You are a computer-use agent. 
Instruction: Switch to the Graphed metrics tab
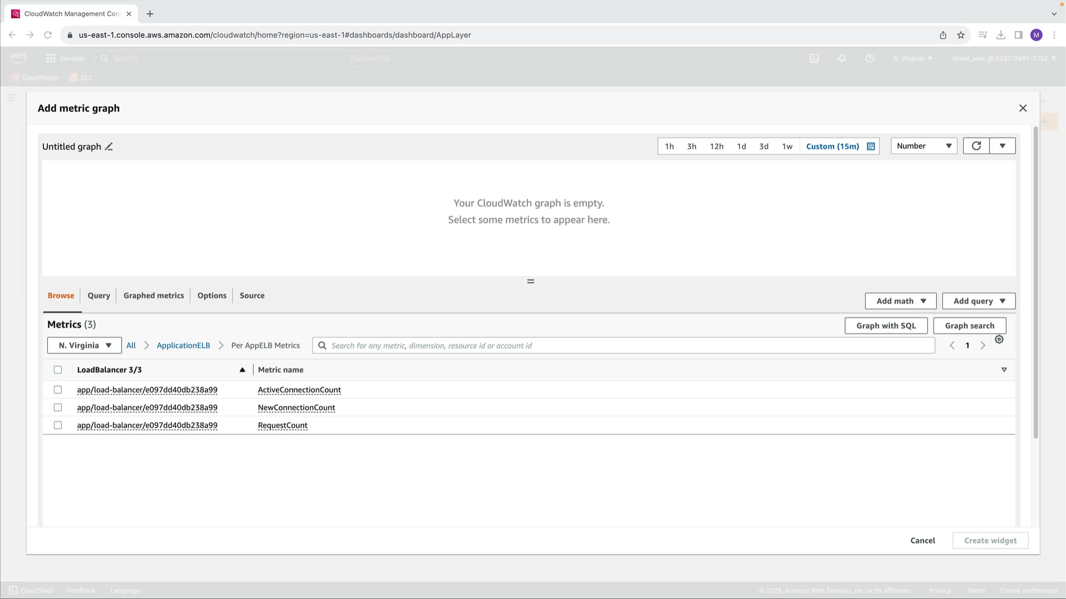tap(153, 296)
